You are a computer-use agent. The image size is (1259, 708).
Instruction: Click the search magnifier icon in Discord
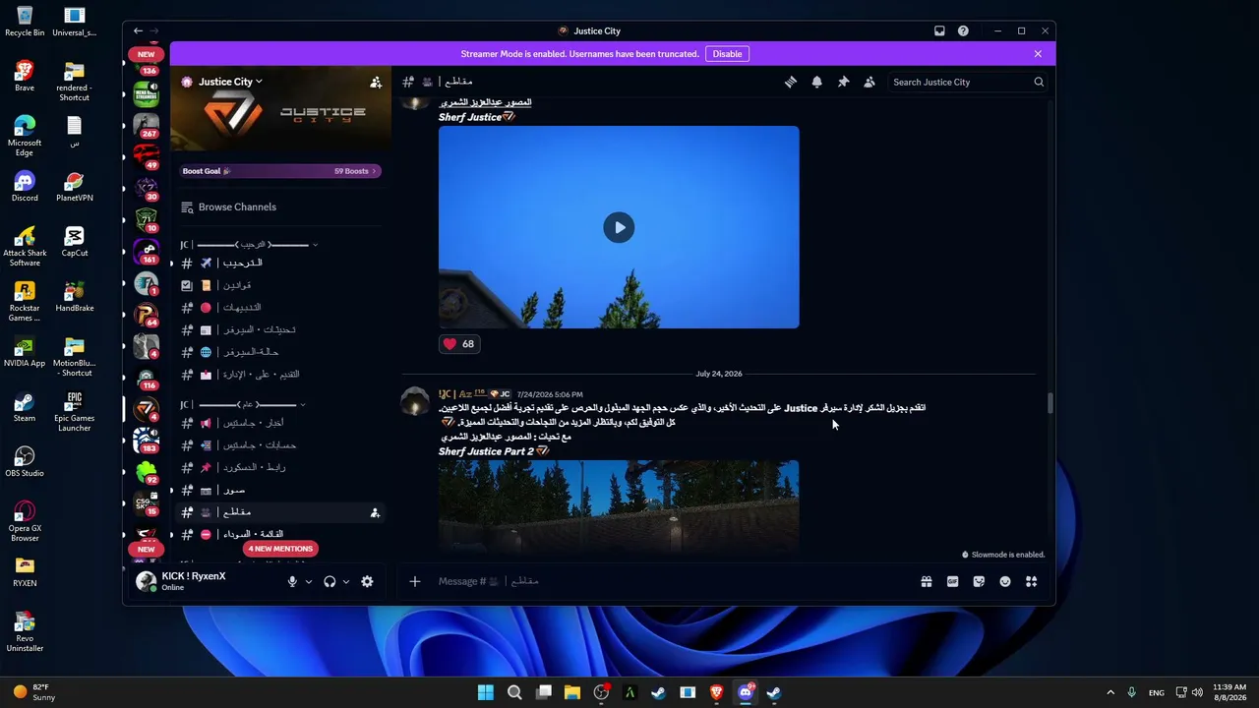click(x=1039, y=83)
